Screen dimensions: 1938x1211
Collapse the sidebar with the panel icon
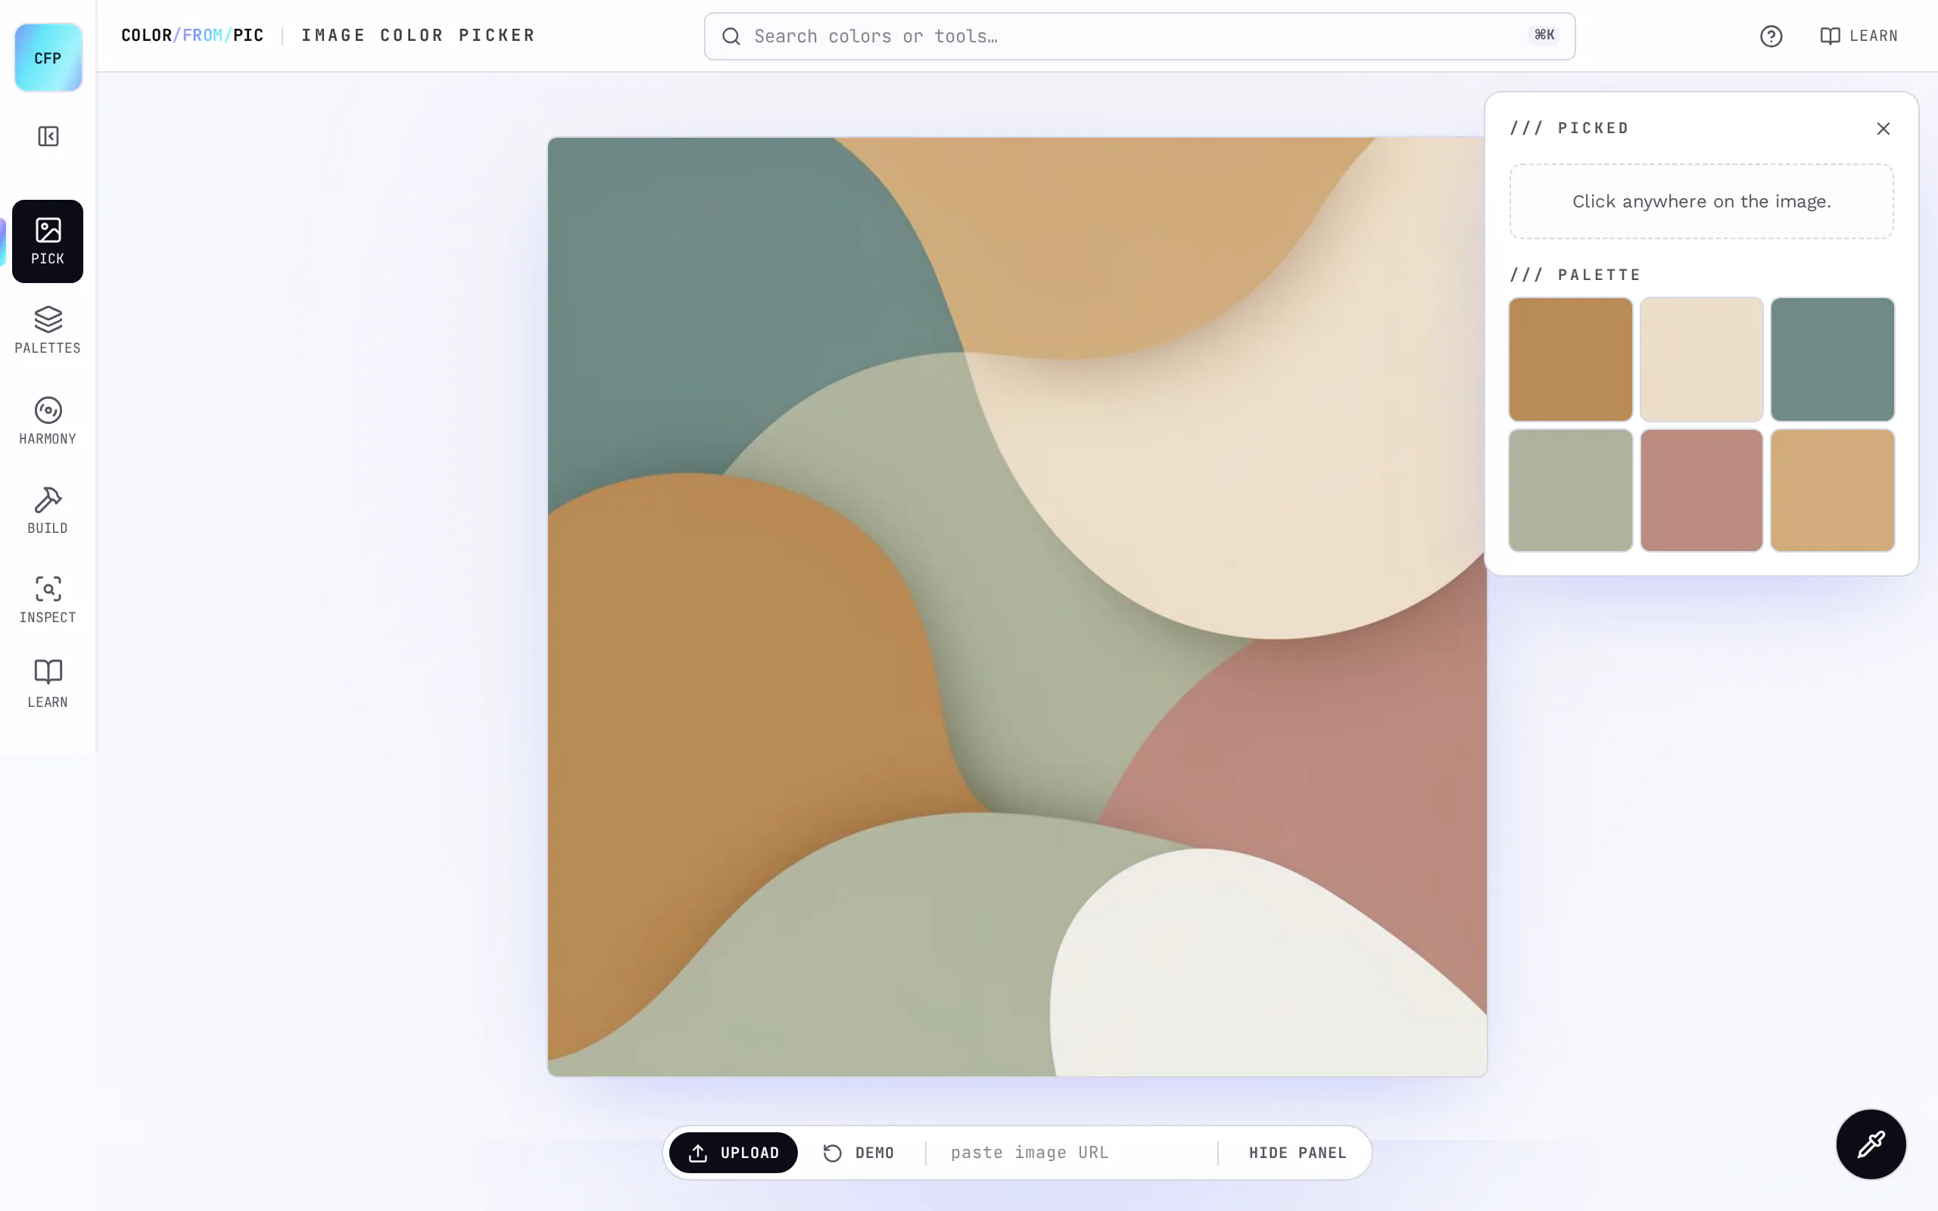48,136
